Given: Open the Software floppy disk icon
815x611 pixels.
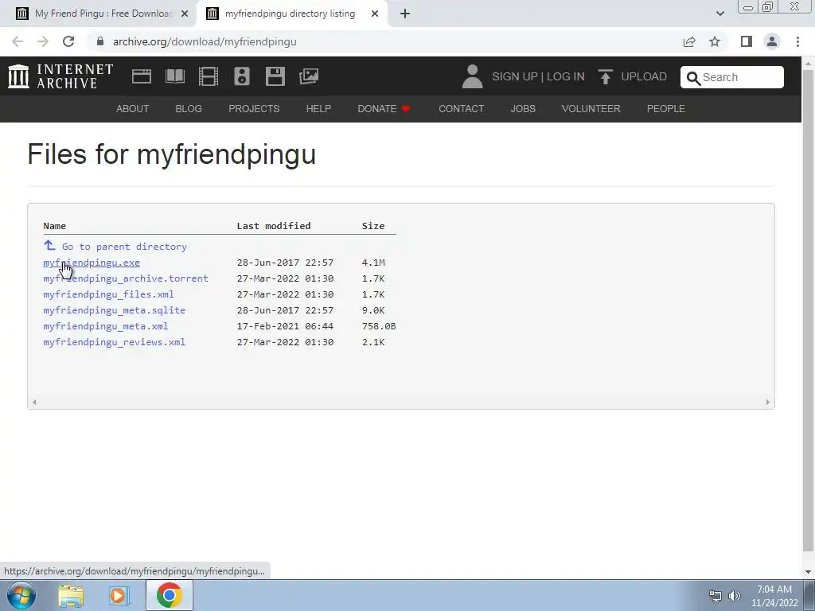Looking at the screenshot, I should click(275, 76).
